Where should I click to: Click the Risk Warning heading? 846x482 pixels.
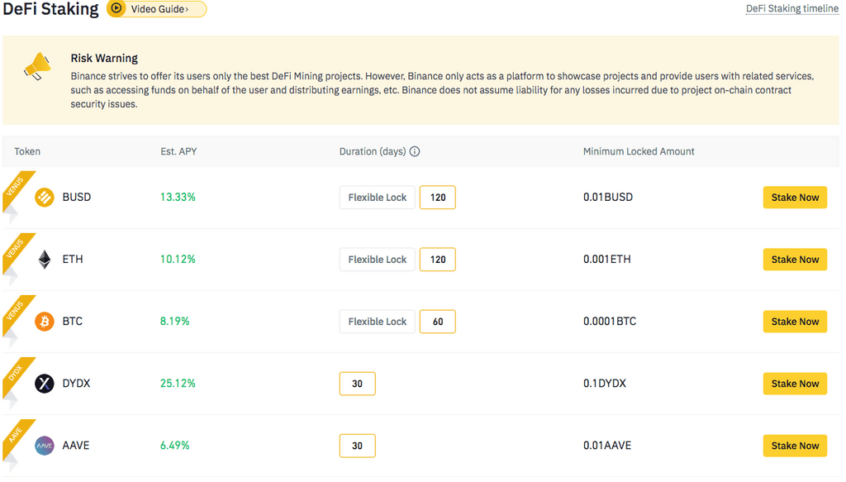(104, 59)
